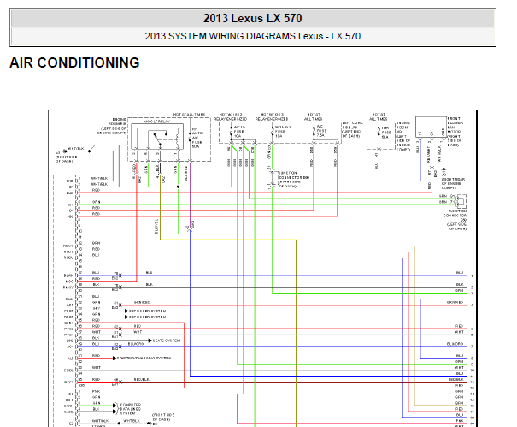The height and width of the screenshot is (427, 517).
Task: Click the AUTO A/C FUSE 50A label
Action: (x=197, y=138)
